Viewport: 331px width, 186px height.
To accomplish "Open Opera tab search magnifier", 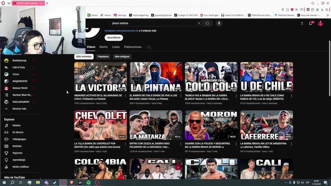I will (313, 3).
